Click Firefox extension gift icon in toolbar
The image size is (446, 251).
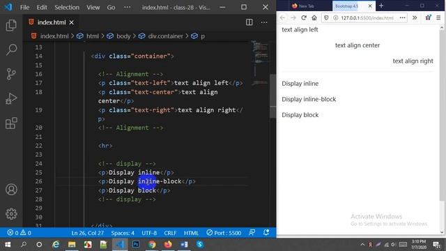tap(428, 17)
